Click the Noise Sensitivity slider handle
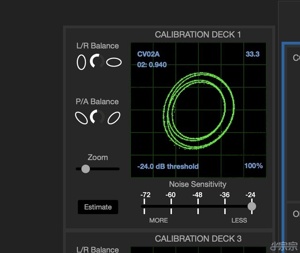This screenshot has height=253, width=300. pos(252,206)
